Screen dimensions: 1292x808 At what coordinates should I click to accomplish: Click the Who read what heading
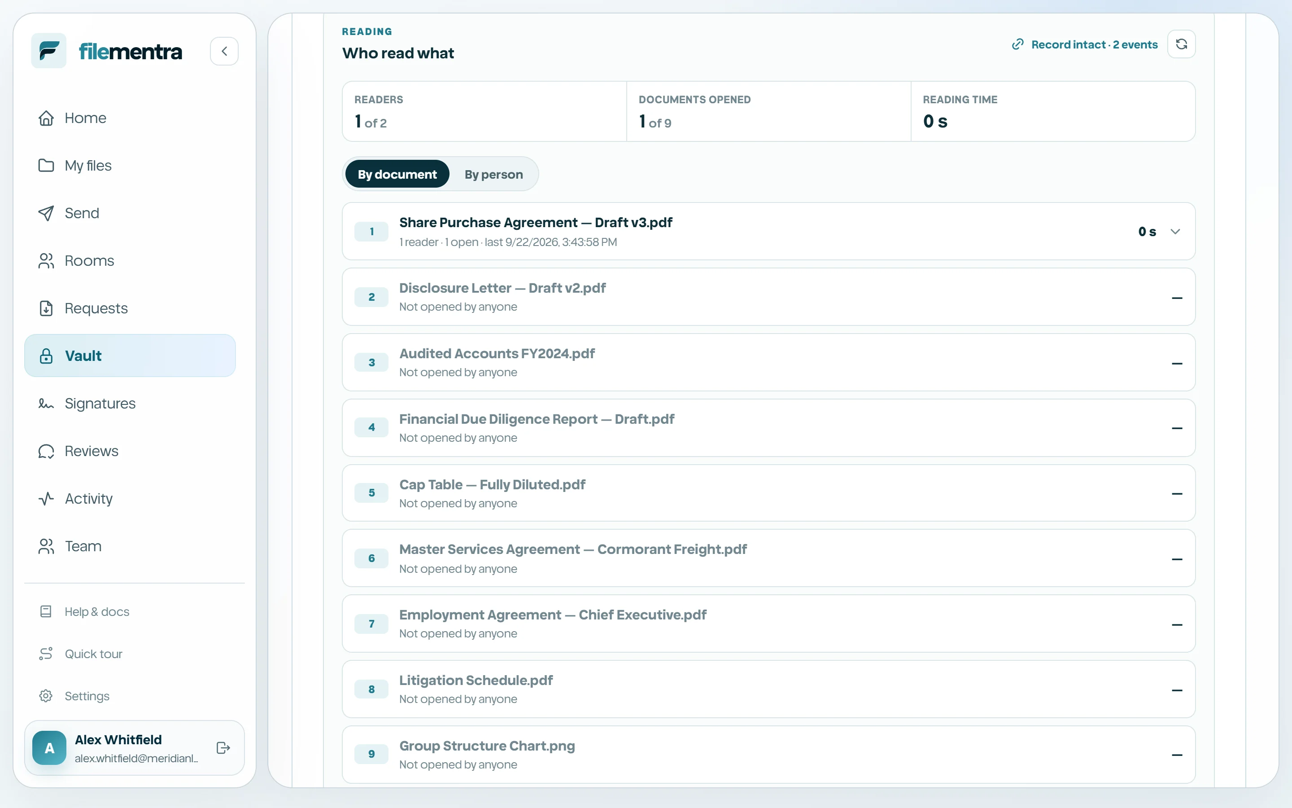tap(398, 53)
